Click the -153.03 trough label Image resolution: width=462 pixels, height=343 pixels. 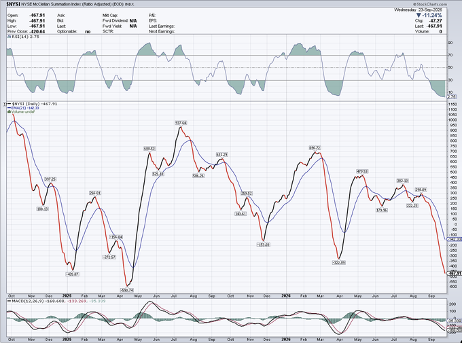pyautogui.click(x=263, y=245)
